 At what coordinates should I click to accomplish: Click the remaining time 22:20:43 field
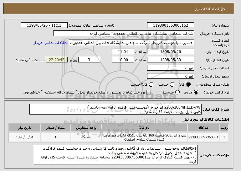[x=57, y=60]
